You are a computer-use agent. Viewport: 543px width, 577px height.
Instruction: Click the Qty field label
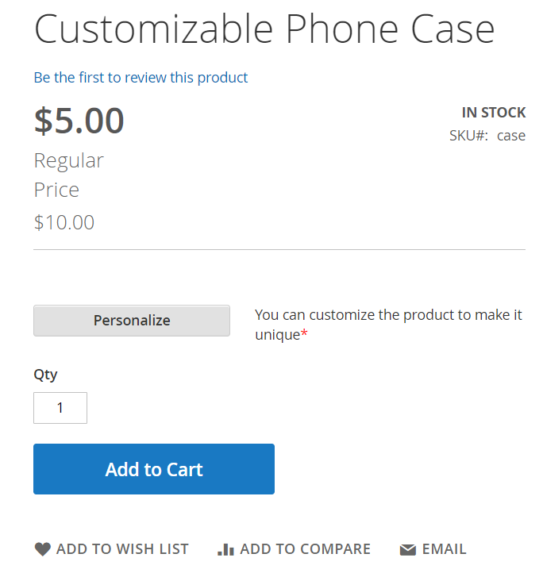tap(46, 375)
